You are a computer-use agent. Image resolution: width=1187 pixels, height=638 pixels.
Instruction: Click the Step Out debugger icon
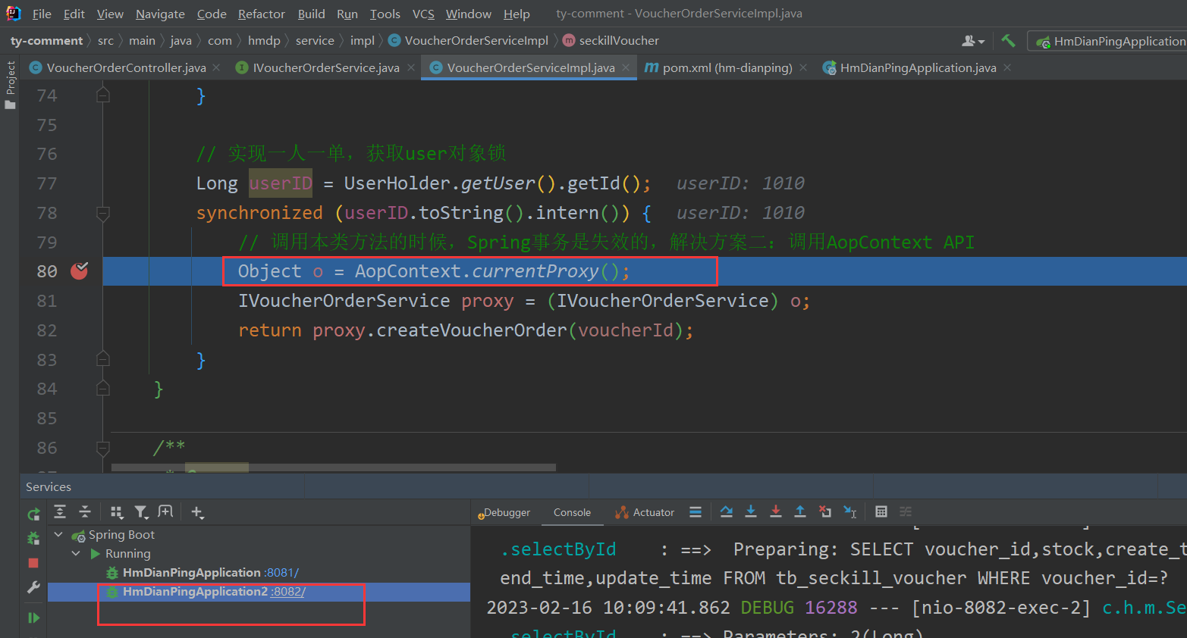pos(799,512)
